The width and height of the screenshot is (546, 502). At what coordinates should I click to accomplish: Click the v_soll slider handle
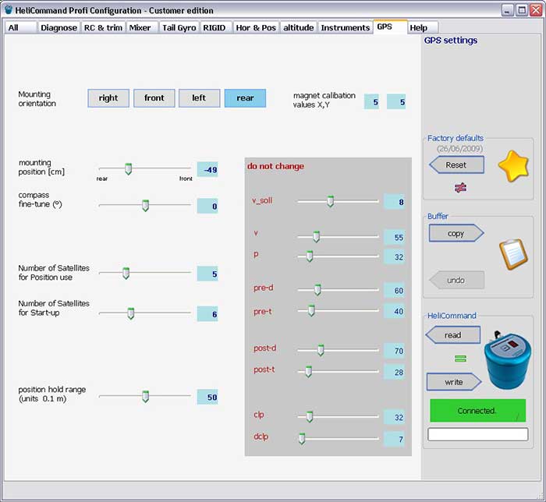coord(330,201)
